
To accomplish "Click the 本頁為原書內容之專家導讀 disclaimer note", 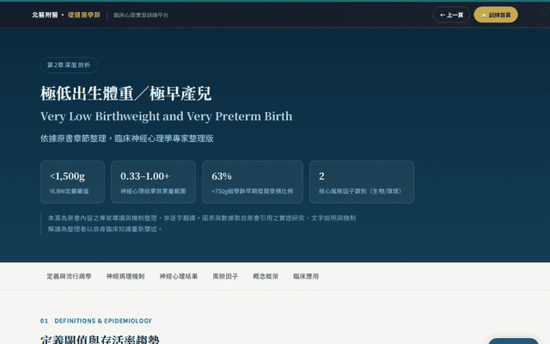I will (202, 224).
